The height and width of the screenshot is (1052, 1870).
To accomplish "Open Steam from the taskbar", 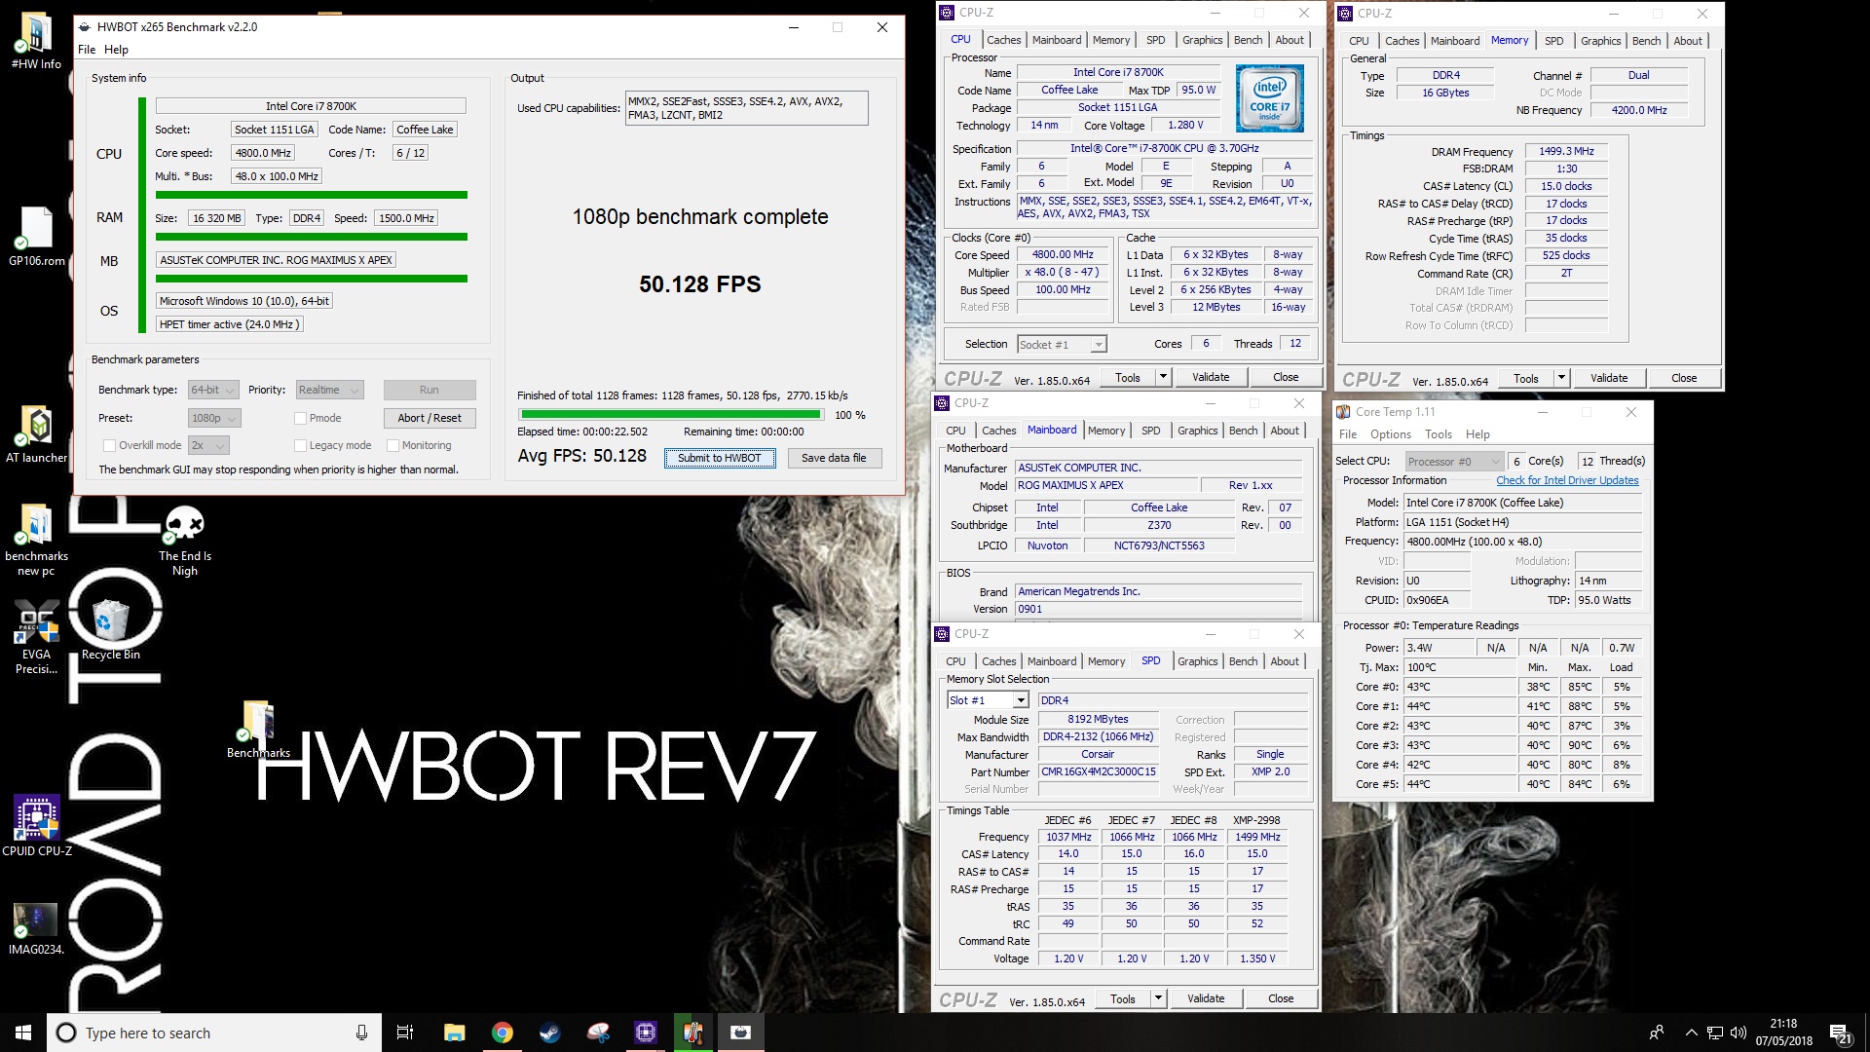I will [549, 1033].
